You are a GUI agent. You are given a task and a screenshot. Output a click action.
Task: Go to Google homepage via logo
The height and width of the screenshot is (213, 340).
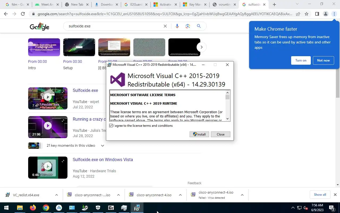coord(39,26)
